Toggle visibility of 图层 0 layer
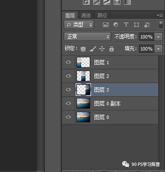This screenshot has width=165, height=172. pos(68,117)
